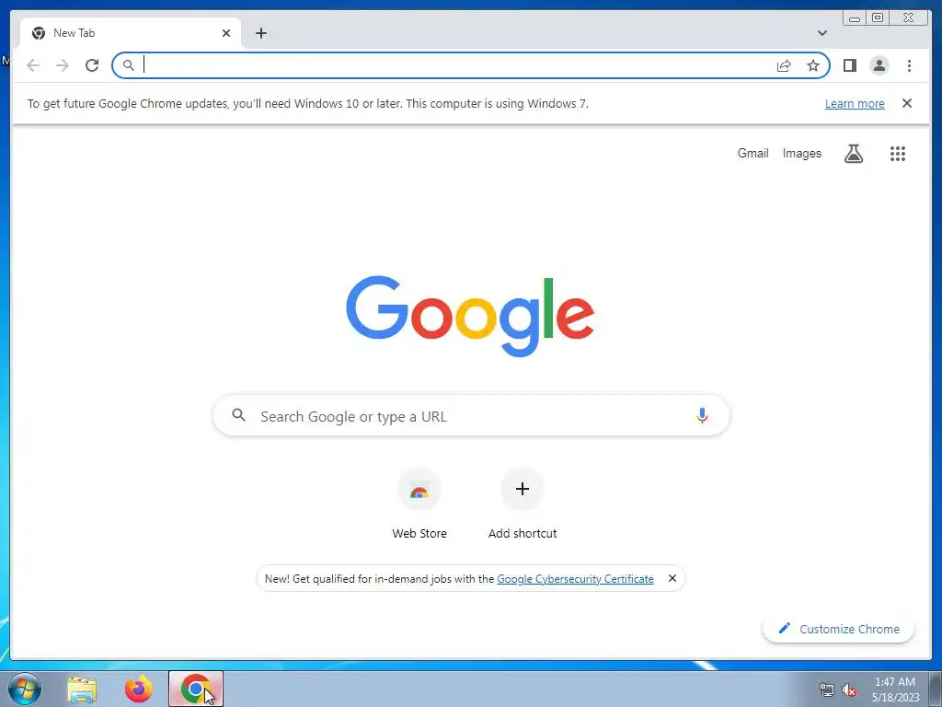Open Images link
Screen dimensions: 942x707
tap(801, 154)
